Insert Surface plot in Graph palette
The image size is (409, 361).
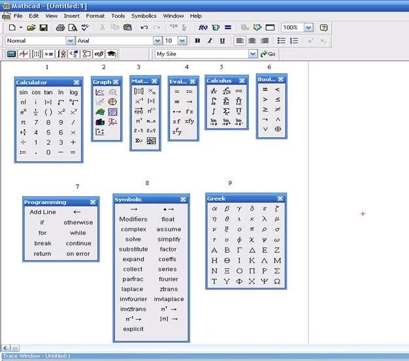[x=100, y=112]
